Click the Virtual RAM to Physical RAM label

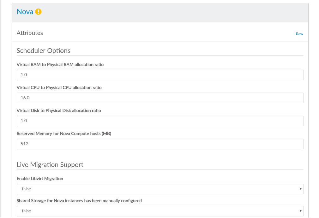60,65
